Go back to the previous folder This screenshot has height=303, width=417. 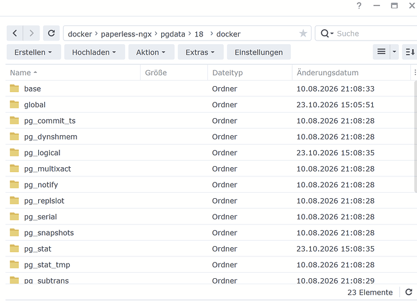15,33
